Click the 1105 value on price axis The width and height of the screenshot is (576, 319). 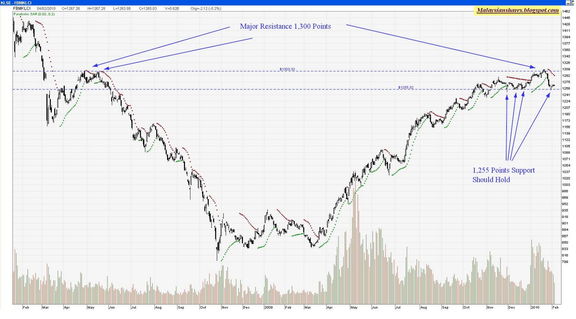coord(566,146)
